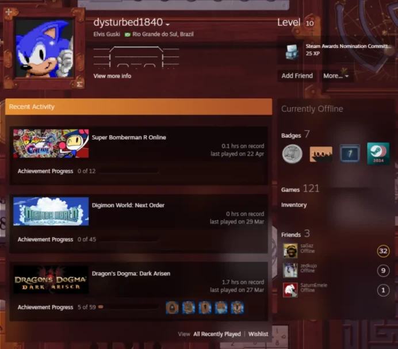Image resolution: width=398 pixels, height=349 pixels.
Task: Open first Dragon's Dogma achievement icon
Action: coord(172,308)
